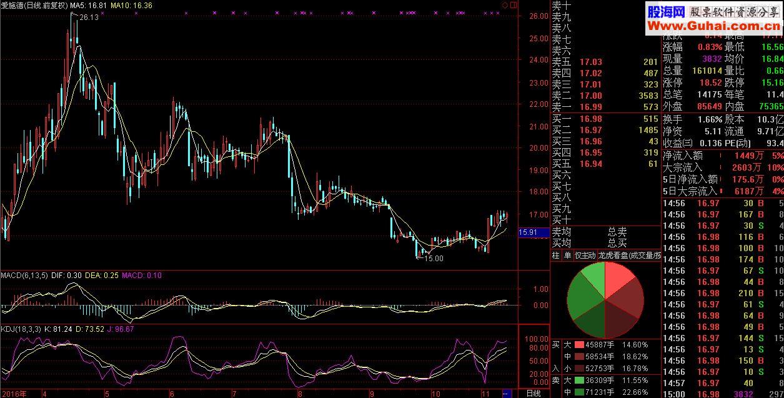Image resolution: width=784 pixels, height=398 pixels.
Task: Click the 5日大宗流入 6187万 row
Action: pos(723,191)
